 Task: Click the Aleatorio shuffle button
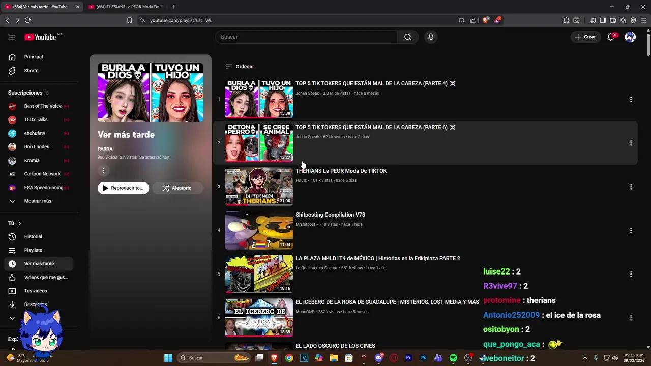(177, 188)
